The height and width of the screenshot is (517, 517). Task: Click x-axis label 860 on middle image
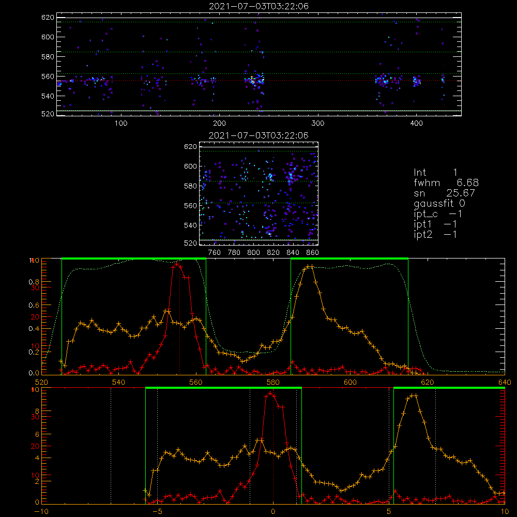[x=312, y=253]
